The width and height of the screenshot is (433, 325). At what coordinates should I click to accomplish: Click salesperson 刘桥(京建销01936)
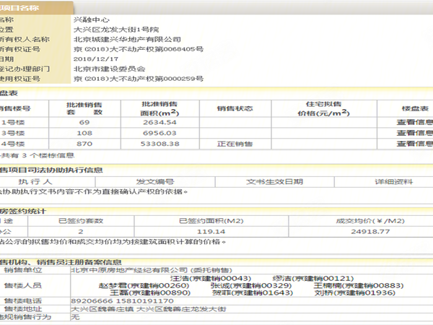pyautogui.click(x=355, y=292)
